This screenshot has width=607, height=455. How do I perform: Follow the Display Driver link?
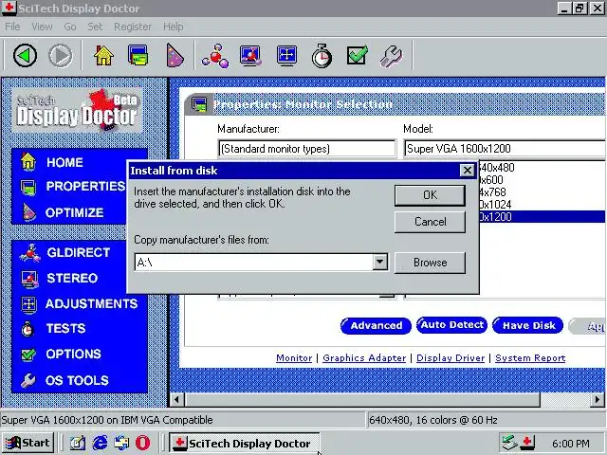(451, 358)
